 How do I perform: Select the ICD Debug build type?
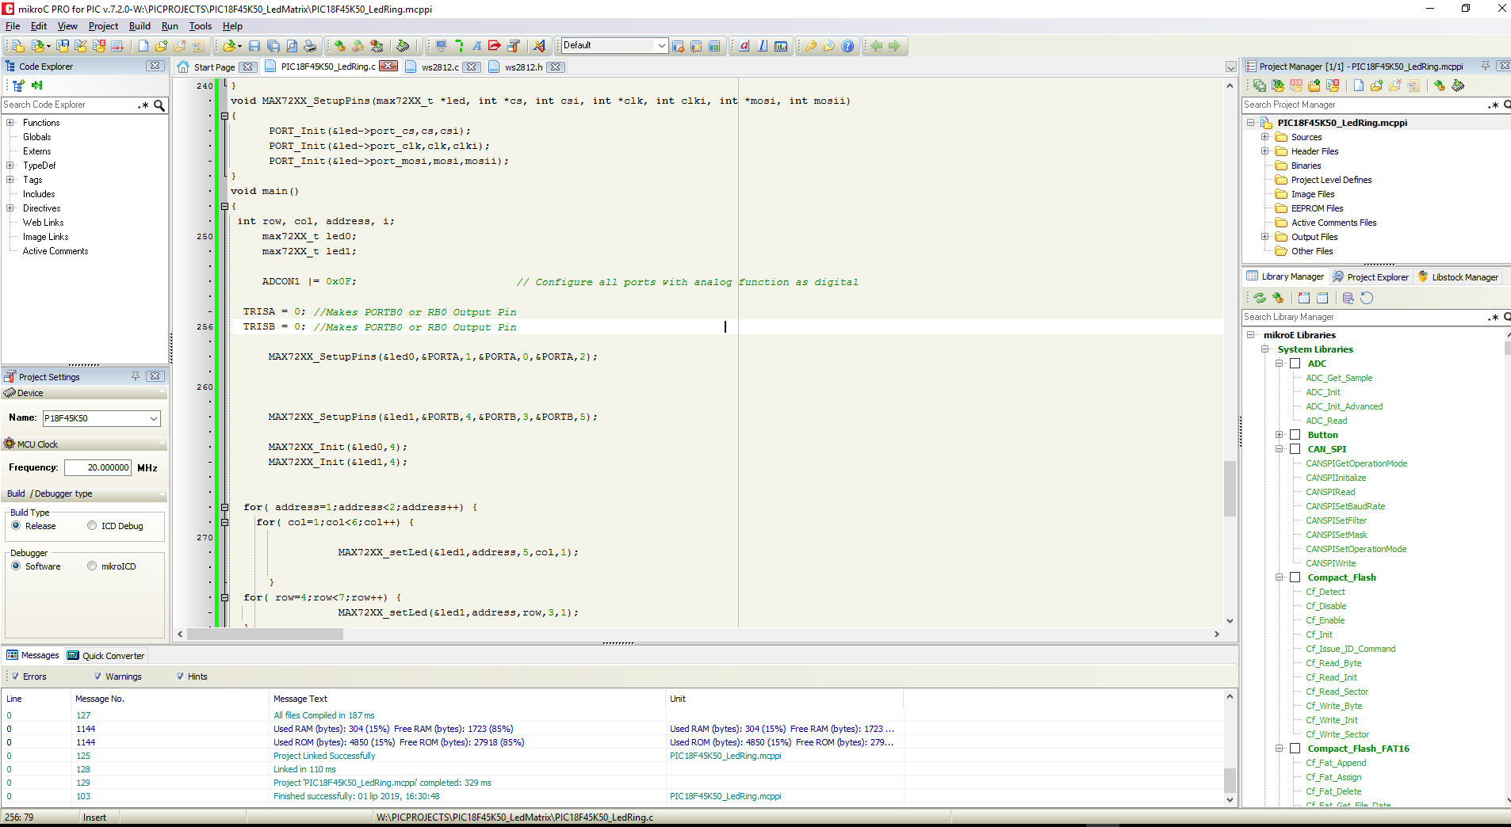tap(92, 526)
